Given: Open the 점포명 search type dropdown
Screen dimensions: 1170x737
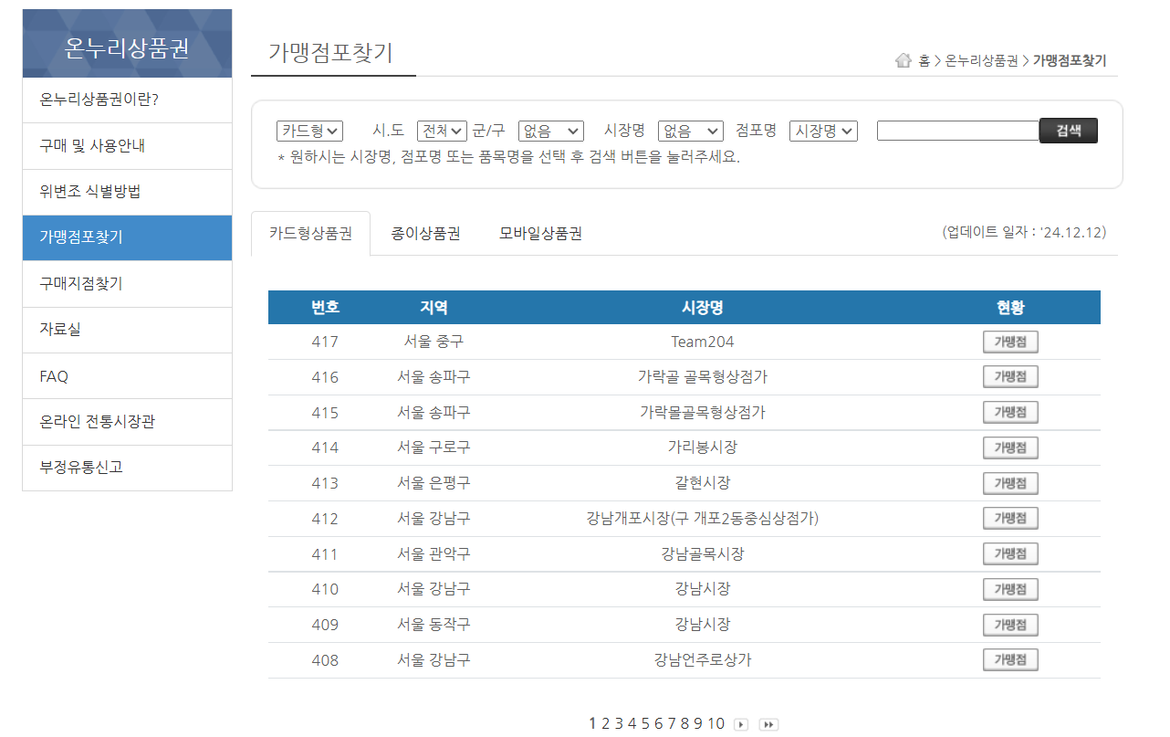Looking at the screenshot, I should 822,130.
